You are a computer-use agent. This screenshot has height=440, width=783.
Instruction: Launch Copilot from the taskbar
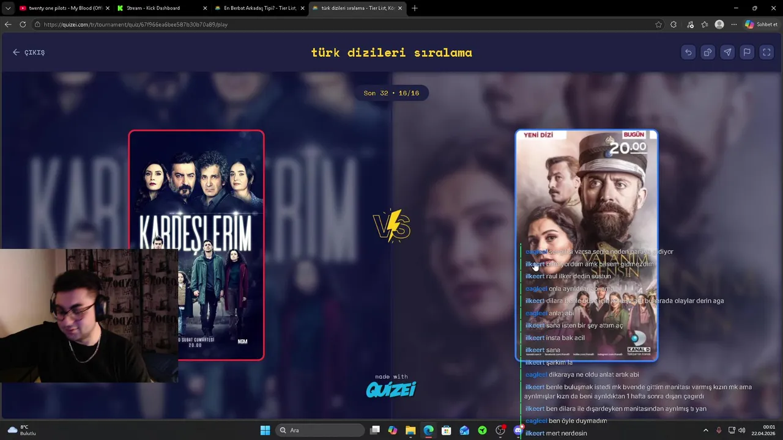point(393,430)
